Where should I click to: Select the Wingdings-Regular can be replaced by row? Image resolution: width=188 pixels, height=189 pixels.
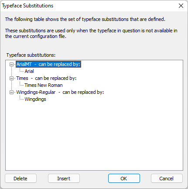[60, 92]
